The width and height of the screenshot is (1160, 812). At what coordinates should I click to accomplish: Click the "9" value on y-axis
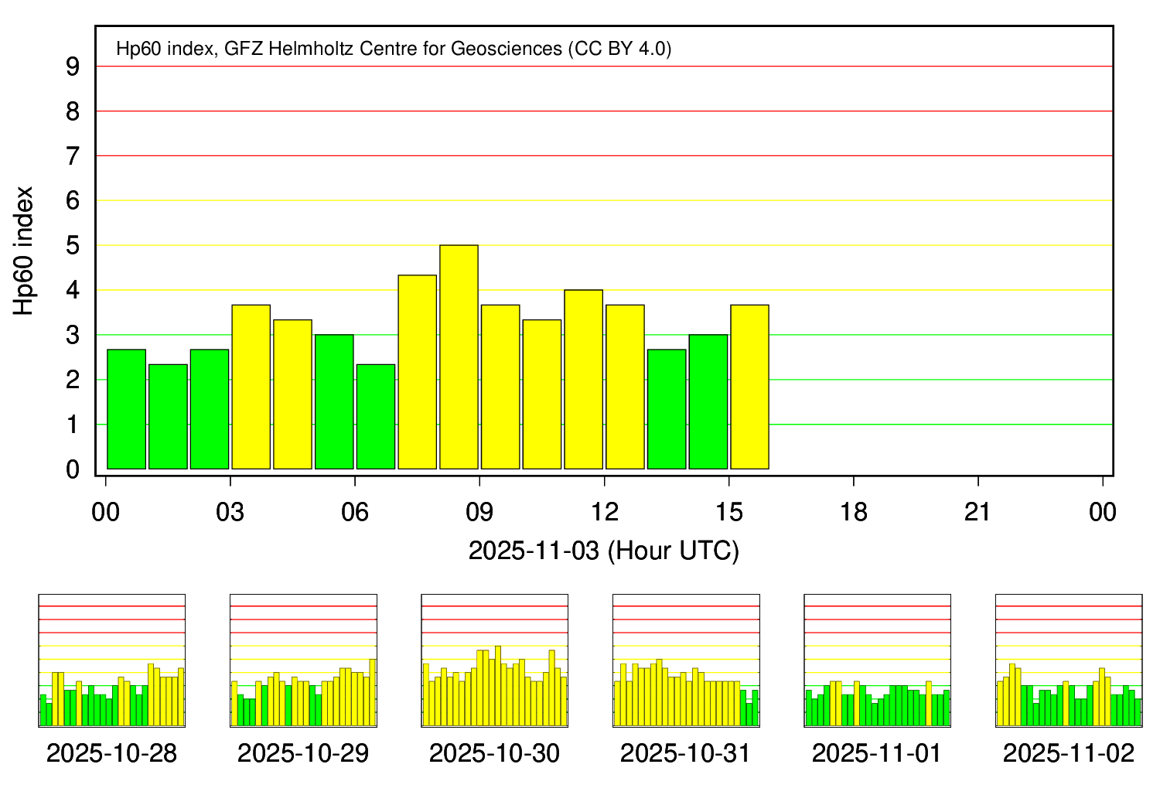73,67
